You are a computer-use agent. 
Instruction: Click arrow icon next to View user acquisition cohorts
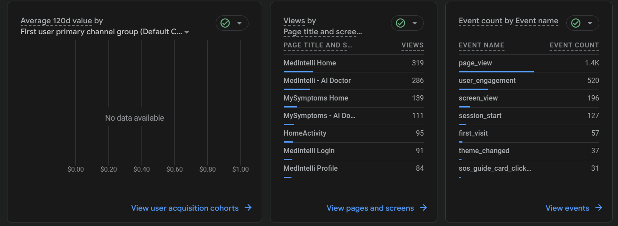click(248, 208)
